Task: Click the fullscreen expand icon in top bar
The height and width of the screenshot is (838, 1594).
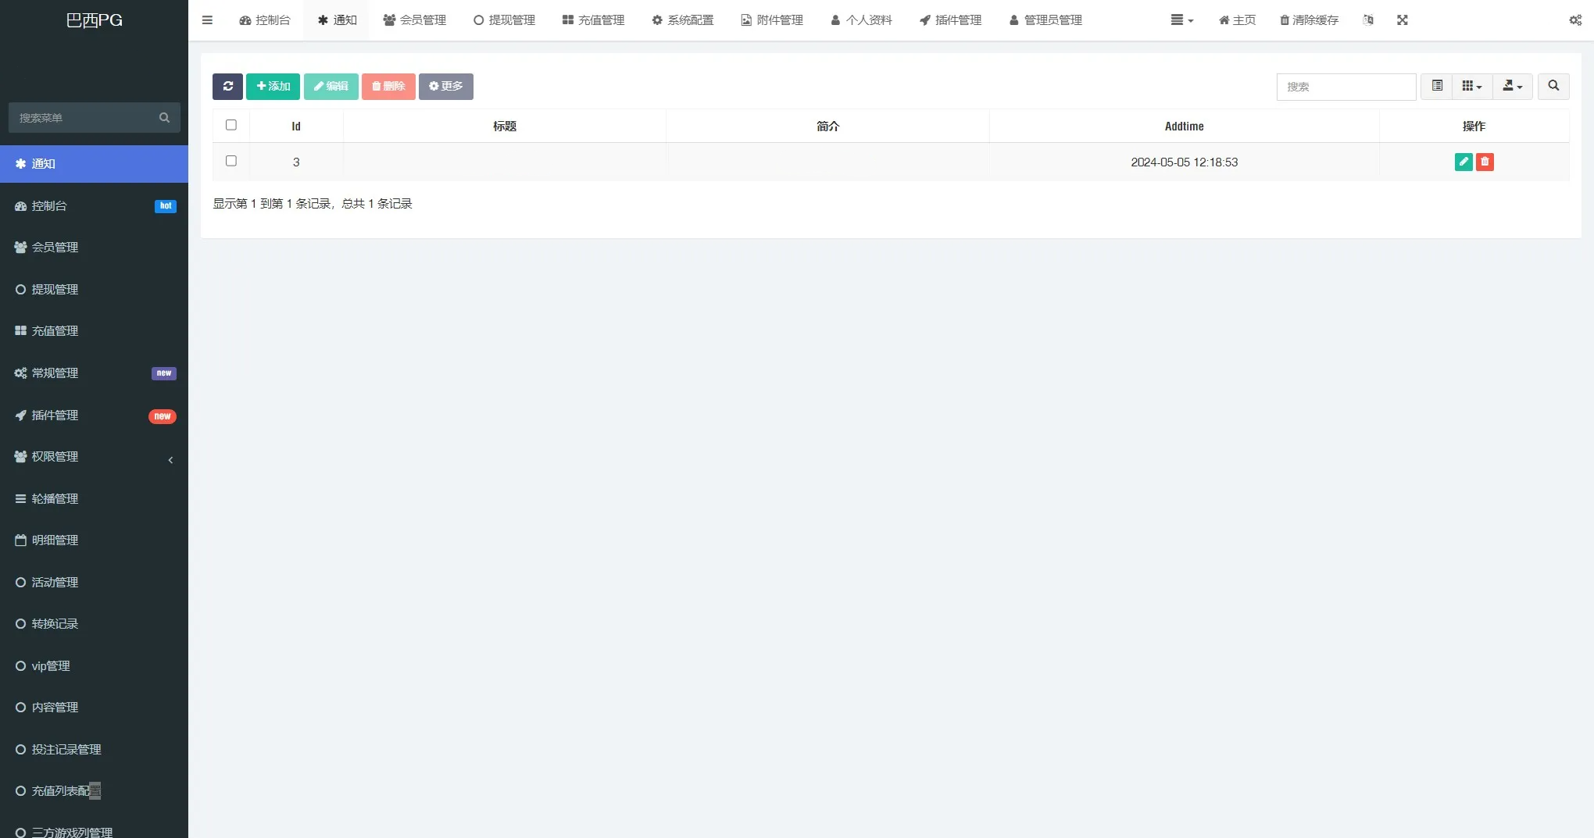Action: pos(1403,20)
